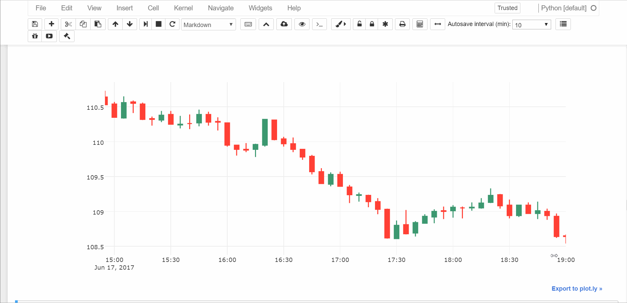Viewport: 627px width, 303px height.
Task: Cut the selected cells with the scissors icon
Action: 68,24
